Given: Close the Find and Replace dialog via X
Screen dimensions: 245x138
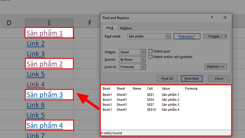Looking at the screenshot, I should tap(225, 18).
